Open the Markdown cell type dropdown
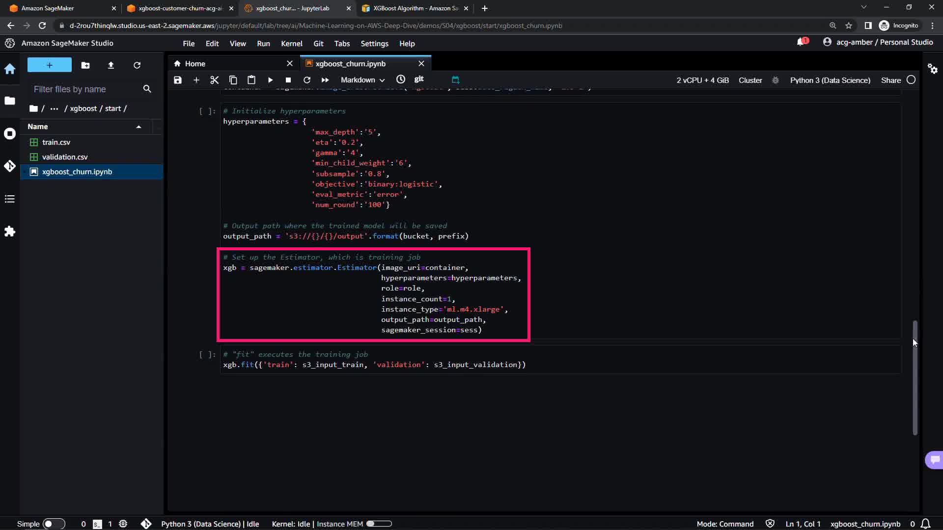 point(362,80)
